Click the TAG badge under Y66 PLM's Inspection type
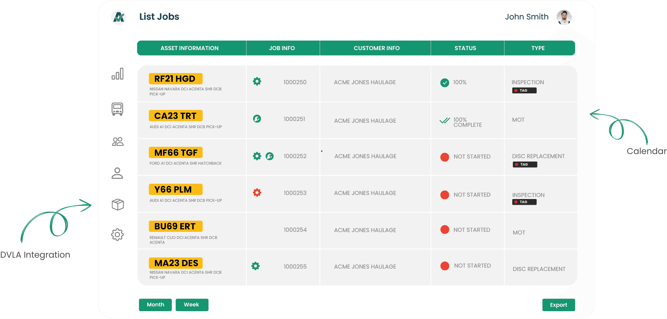This screenshot has width=667, height=319. point(525,202)
